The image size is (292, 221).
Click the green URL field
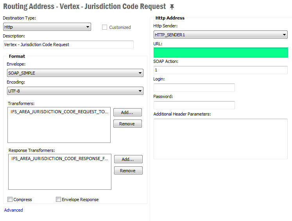[x=220, y=53]
